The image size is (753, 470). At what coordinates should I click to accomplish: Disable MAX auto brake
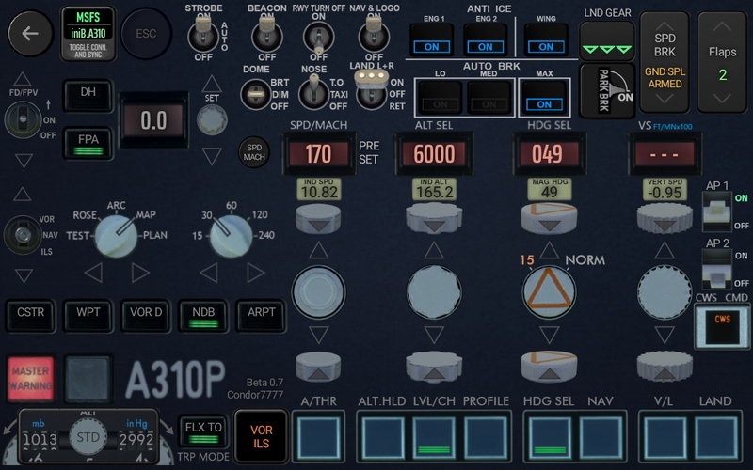[544, 98]
